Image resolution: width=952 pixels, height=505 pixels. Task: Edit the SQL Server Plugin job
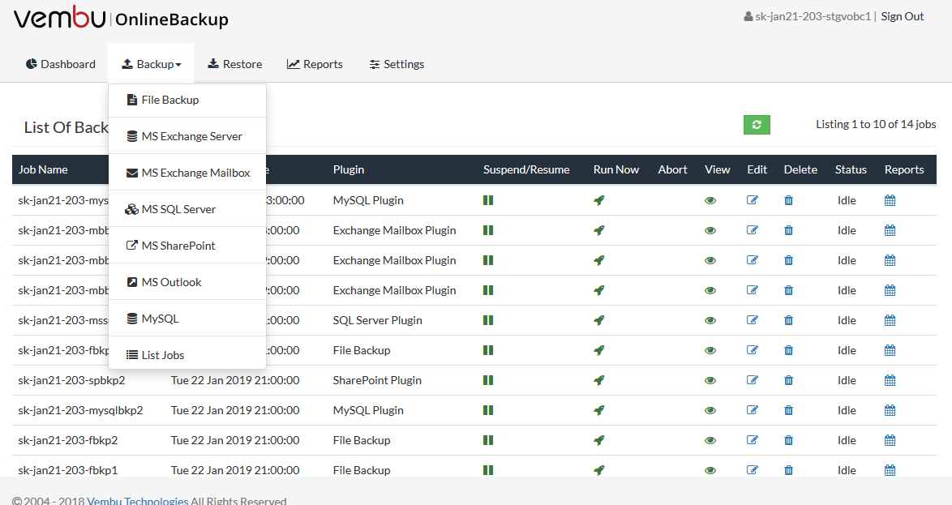(x=753, y=320)
